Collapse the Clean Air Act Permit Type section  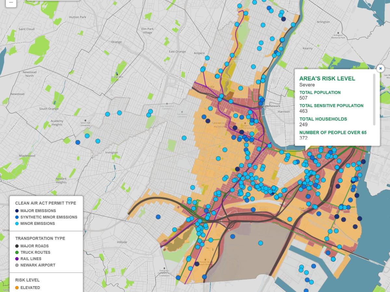(x=45, y=203)
